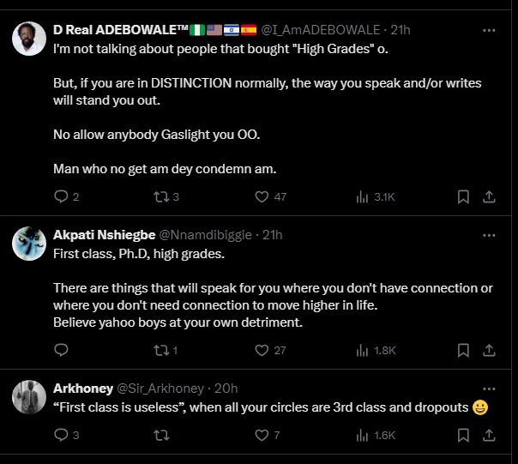518x464 pixels.
Task: Like the tweet with 27 likes
Action: [262, 350]
